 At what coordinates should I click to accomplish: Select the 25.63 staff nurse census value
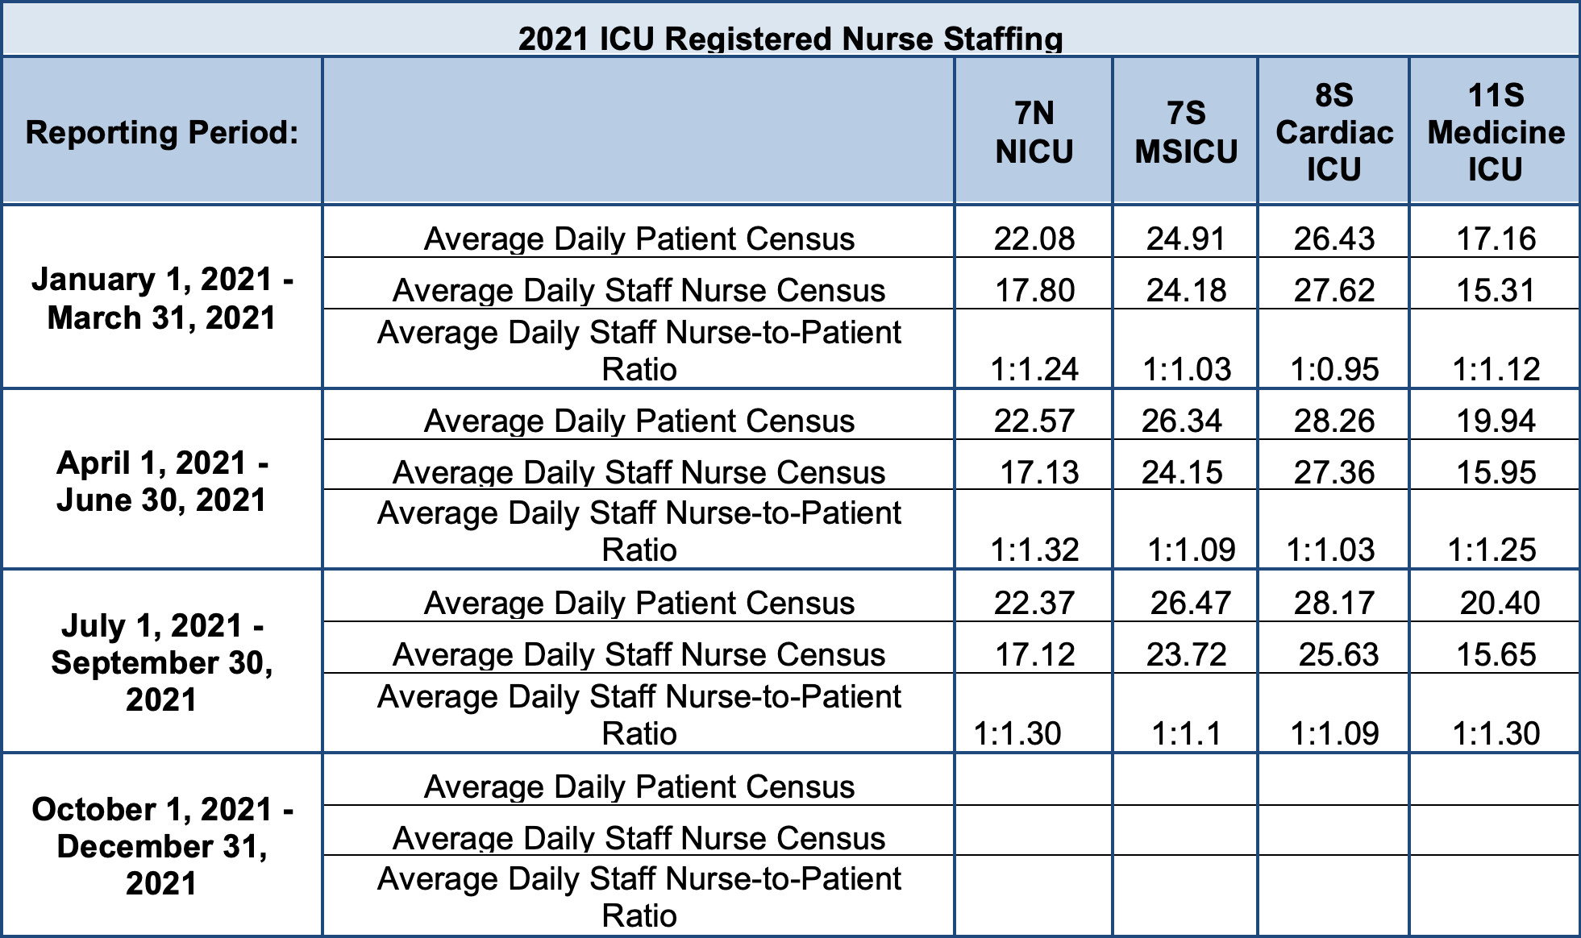[1338, 654]
